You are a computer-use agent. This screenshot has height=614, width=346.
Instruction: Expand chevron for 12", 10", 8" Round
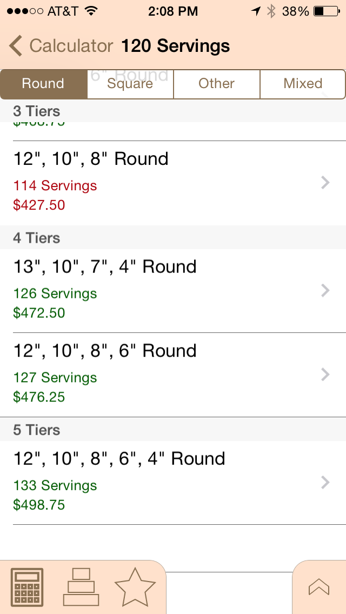click(x=325, y=183)
